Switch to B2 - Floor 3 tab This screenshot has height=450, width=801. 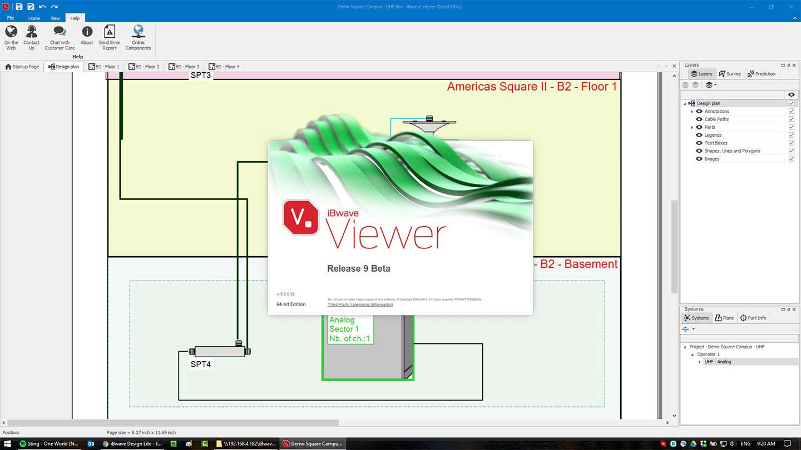(184, 67)
